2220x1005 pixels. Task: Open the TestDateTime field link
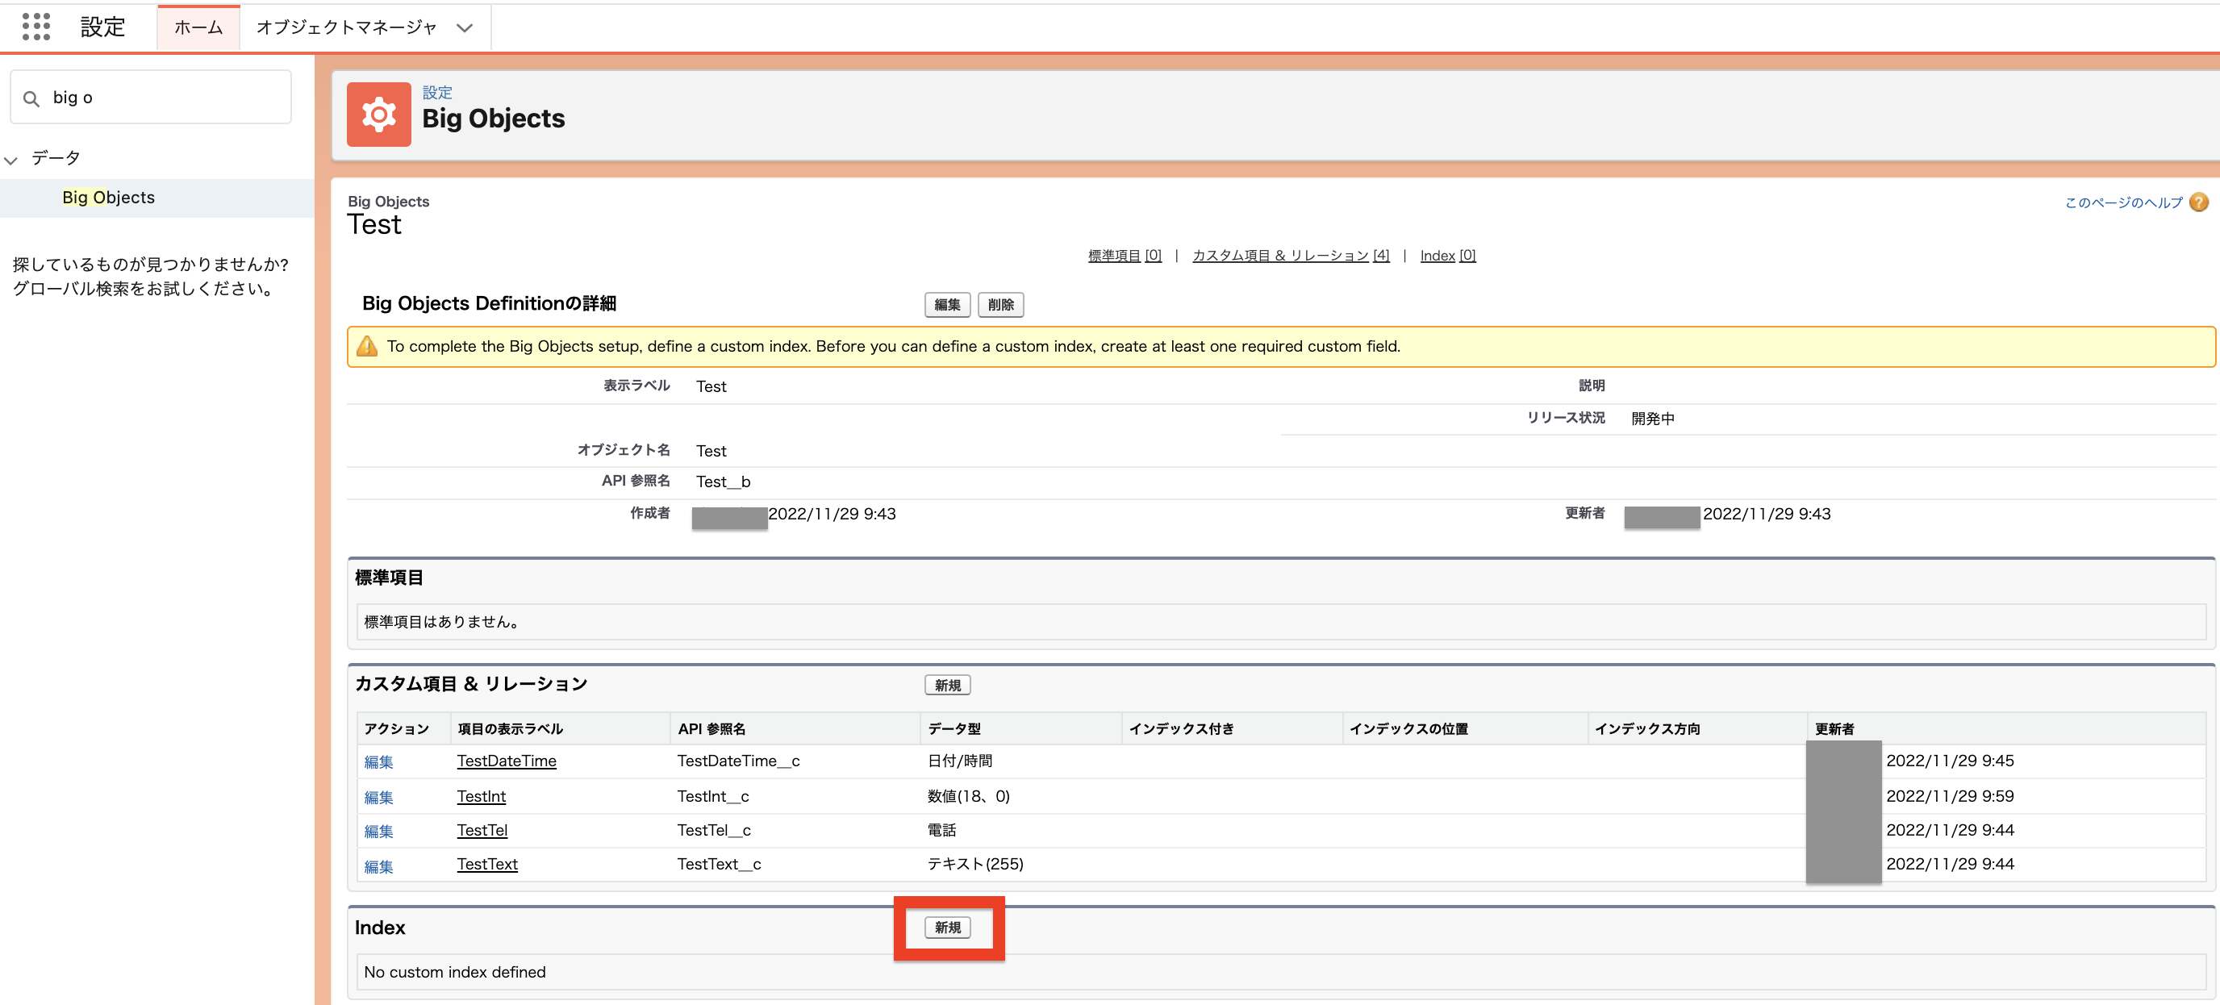[506, 761]
